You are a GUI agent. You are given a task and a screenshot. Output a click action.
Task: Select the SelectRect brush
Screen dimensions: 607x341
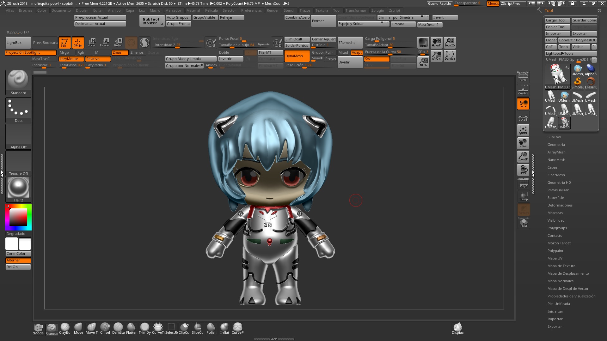(x=171, y=329)
